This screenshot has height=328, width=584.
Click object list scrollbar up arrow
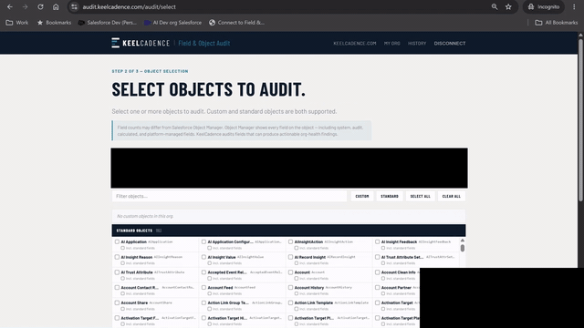[463, 241]
